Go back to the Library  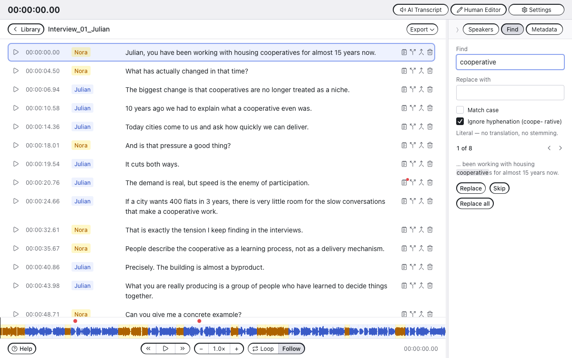(26, 29)
